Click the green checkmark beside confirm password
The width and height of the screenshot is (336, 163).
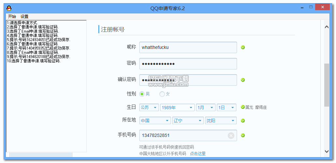coord(243,80)
